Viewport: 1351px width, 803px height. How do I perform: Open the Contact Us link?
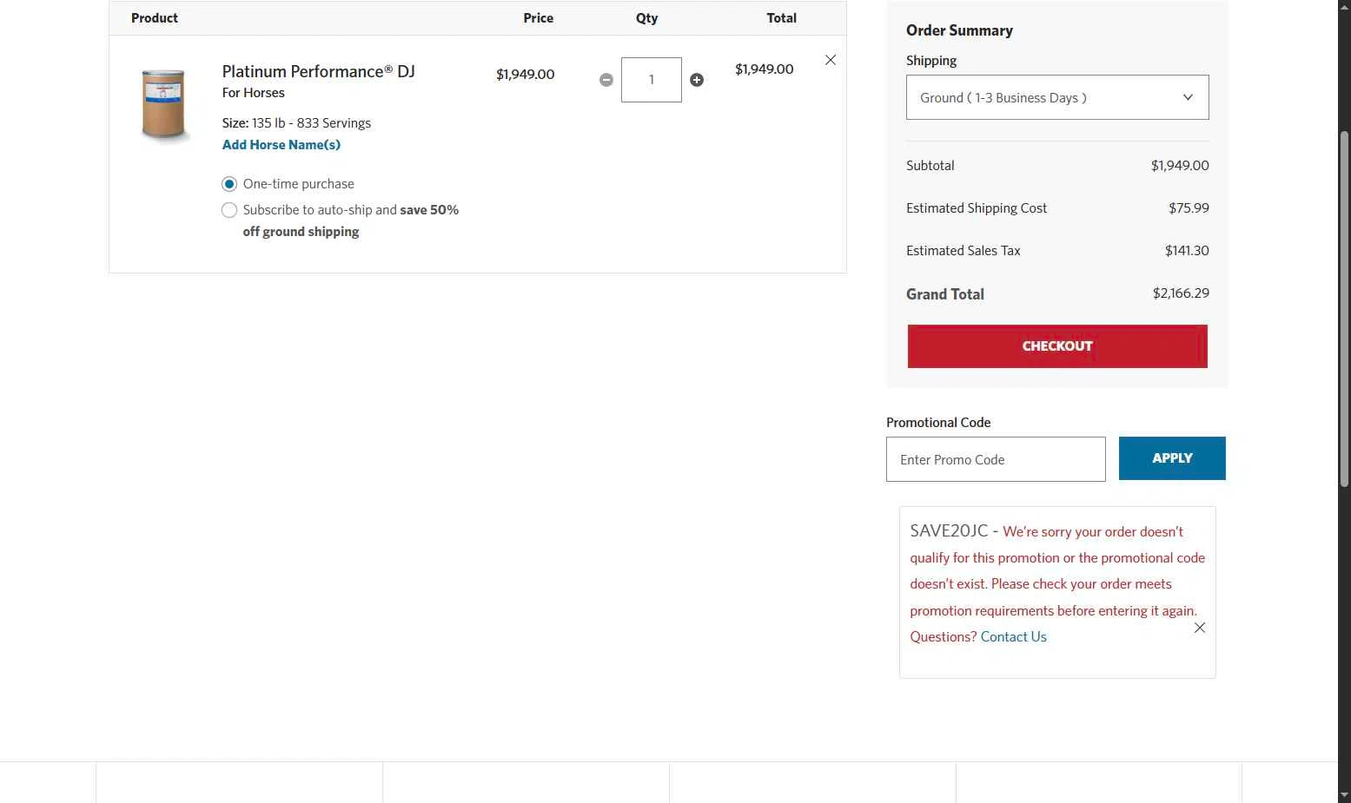pyautogui.click(x=1014, y=636)
